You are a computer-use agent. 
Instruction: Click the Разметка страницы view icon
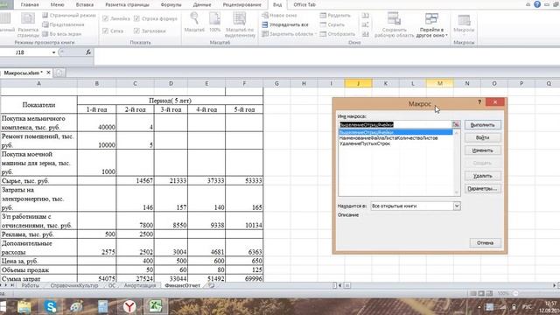pyautogui.click(x=28, y=24)
